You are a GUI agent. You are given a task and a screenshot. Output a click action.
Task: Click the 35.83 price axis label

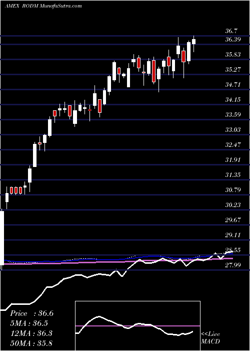click(233, 55)
